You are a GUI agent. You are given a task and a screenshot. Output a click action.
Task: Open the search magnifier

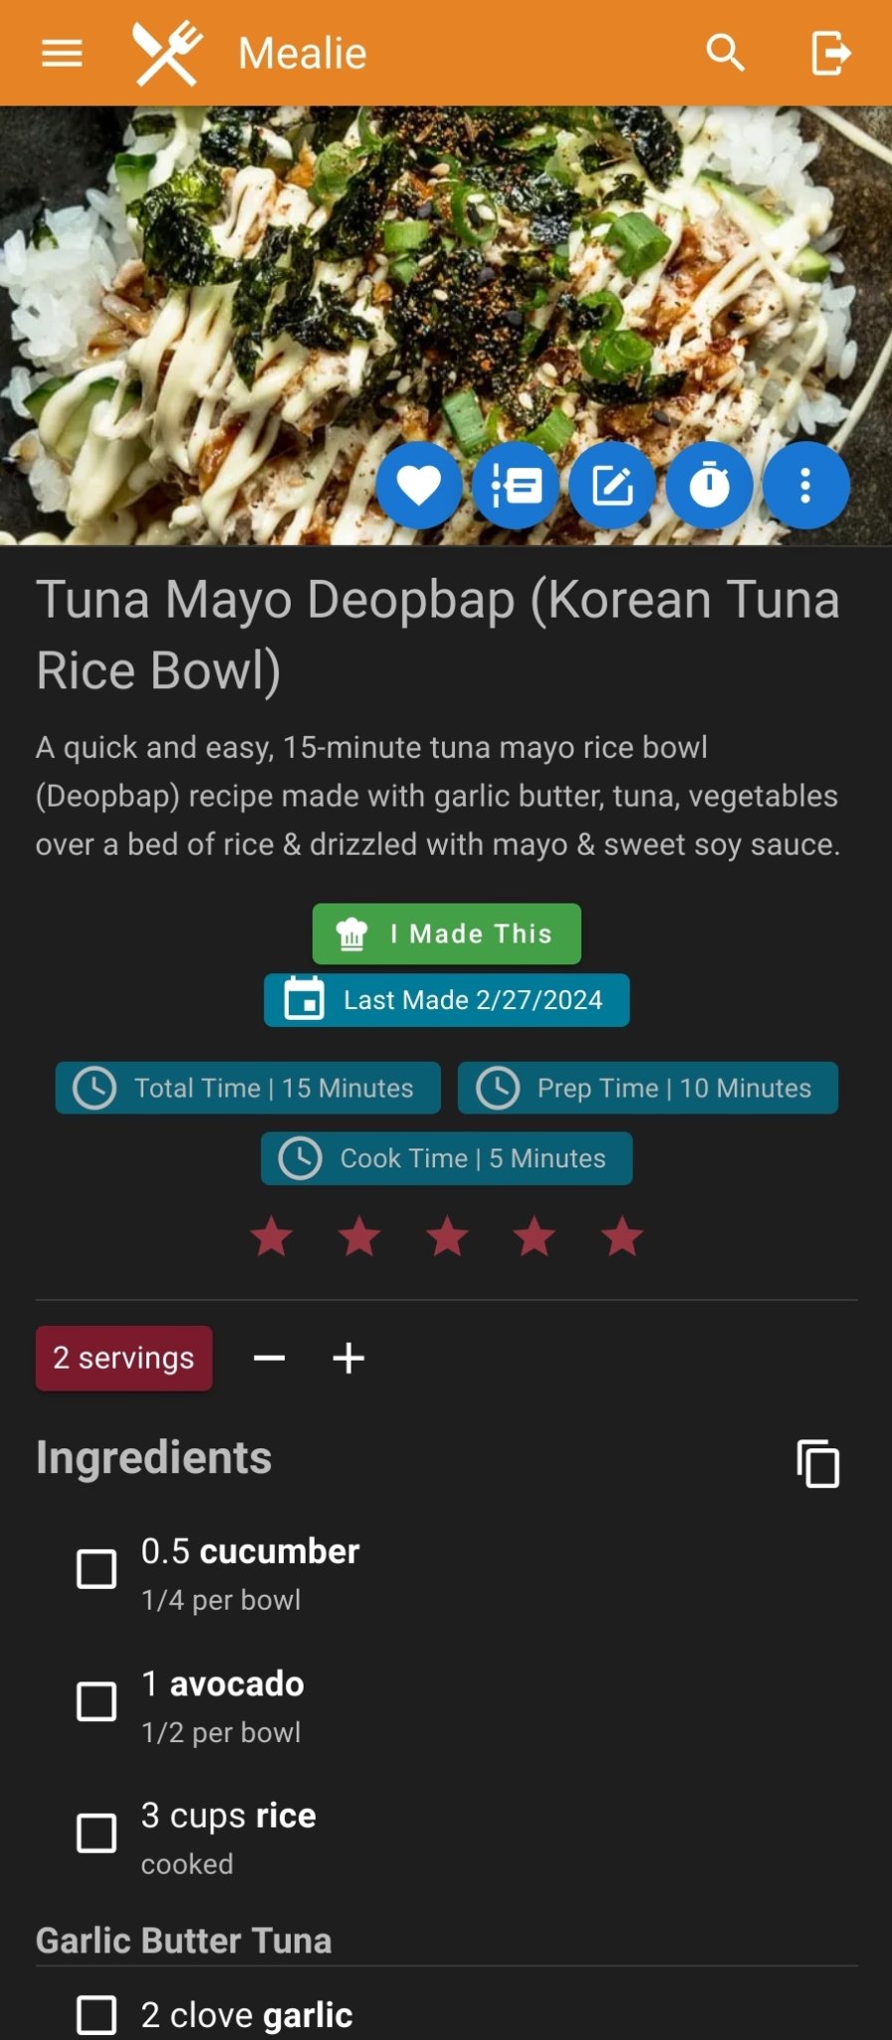pos(726,53)
